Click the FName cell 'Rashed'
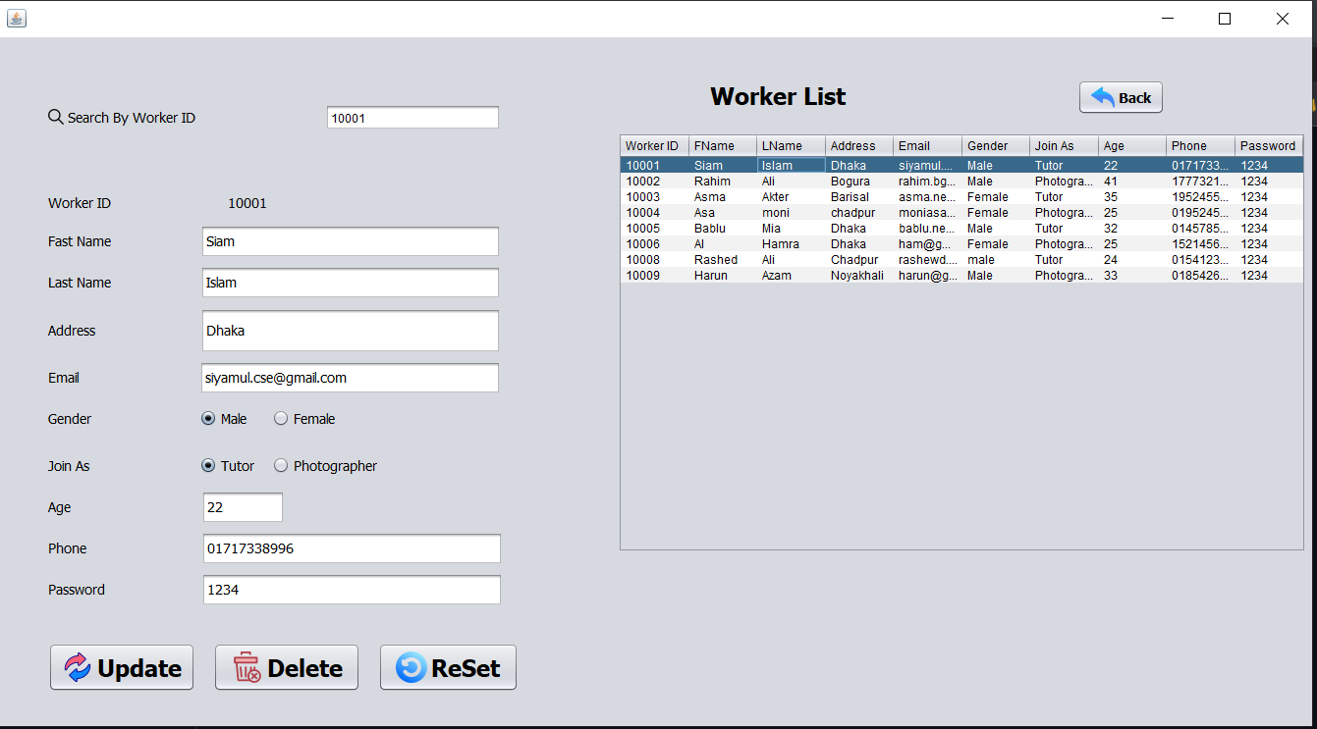 tap(723, 260)
